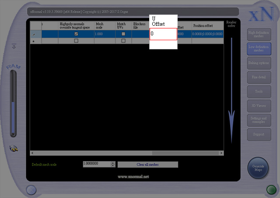The width and height of the screenshot is (280, 198).
Task: Select the pencil row header icon
Action: pos(34,34)
